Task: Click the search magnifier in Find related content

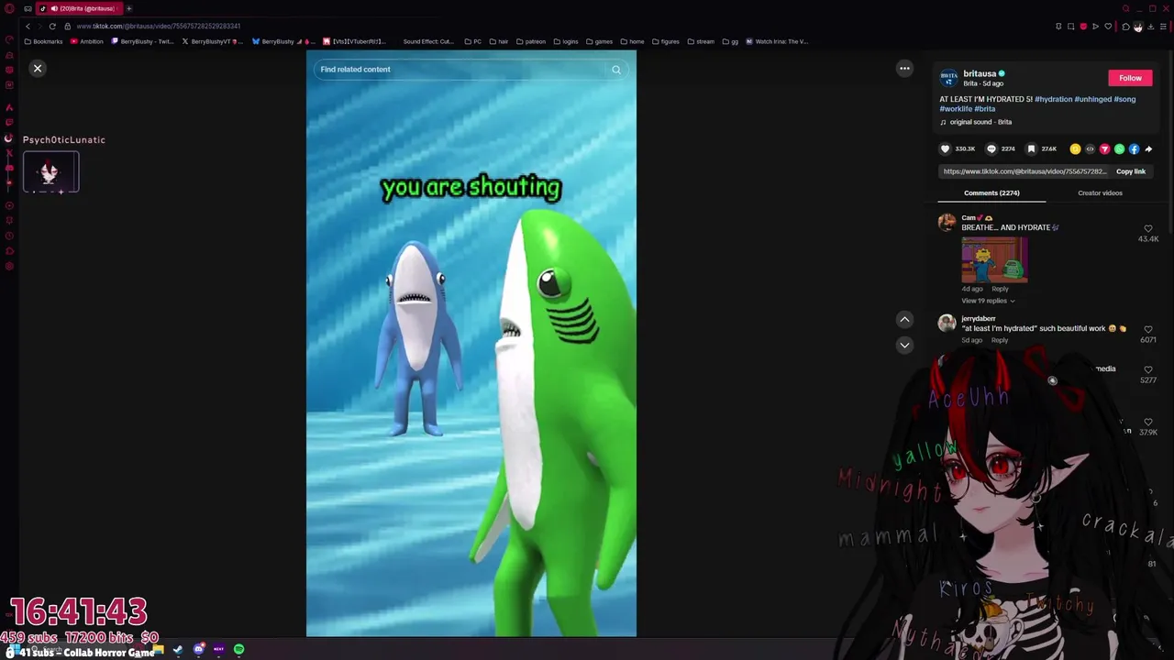Action: (616, 70)
